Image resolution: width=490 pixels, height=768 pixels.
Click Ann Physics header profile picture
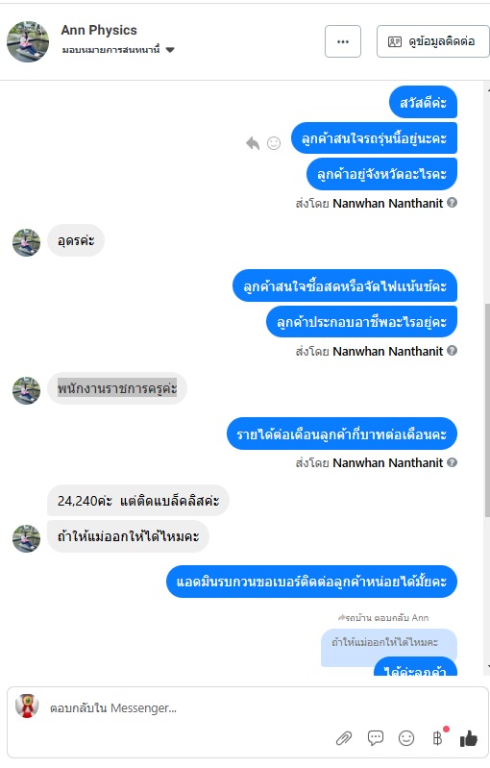click(x=28, y=41)
